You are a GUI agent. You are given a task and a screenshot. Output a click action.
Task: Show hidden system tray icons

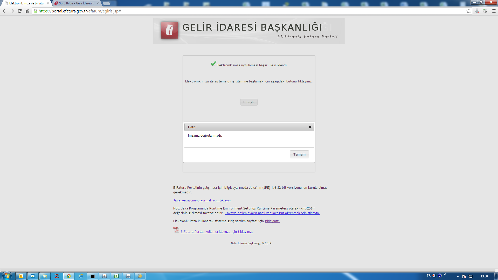click(x=458, y=276)
